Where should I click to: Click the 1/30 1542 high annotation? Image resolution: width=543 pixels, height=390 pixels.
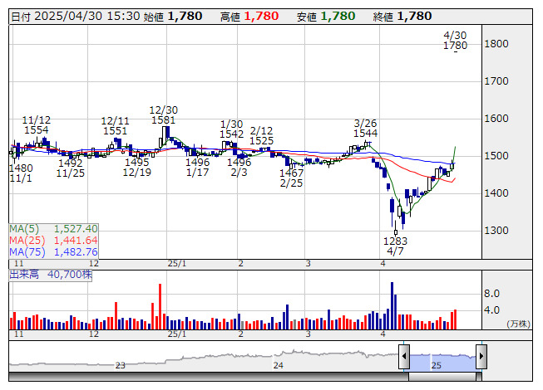tap(231, 129)
